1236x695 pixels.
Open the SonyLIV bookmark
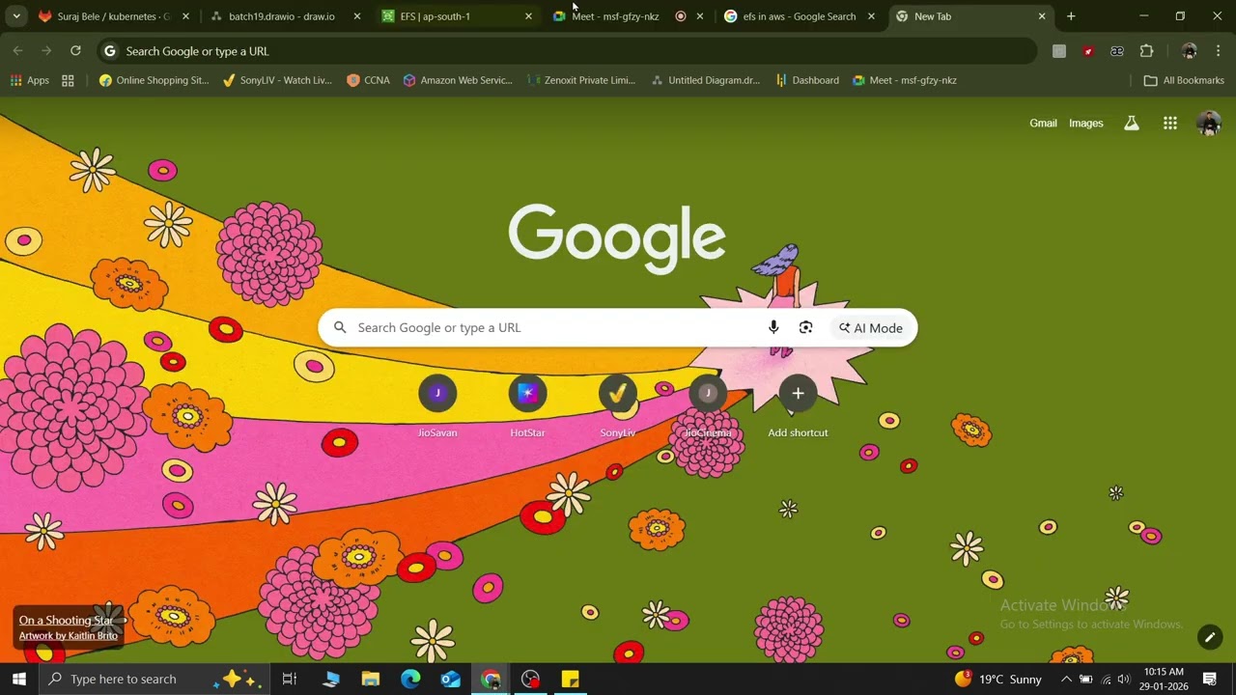(x=278, y=80)
